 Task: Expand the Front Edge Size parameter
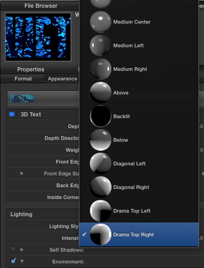(22, 174)
